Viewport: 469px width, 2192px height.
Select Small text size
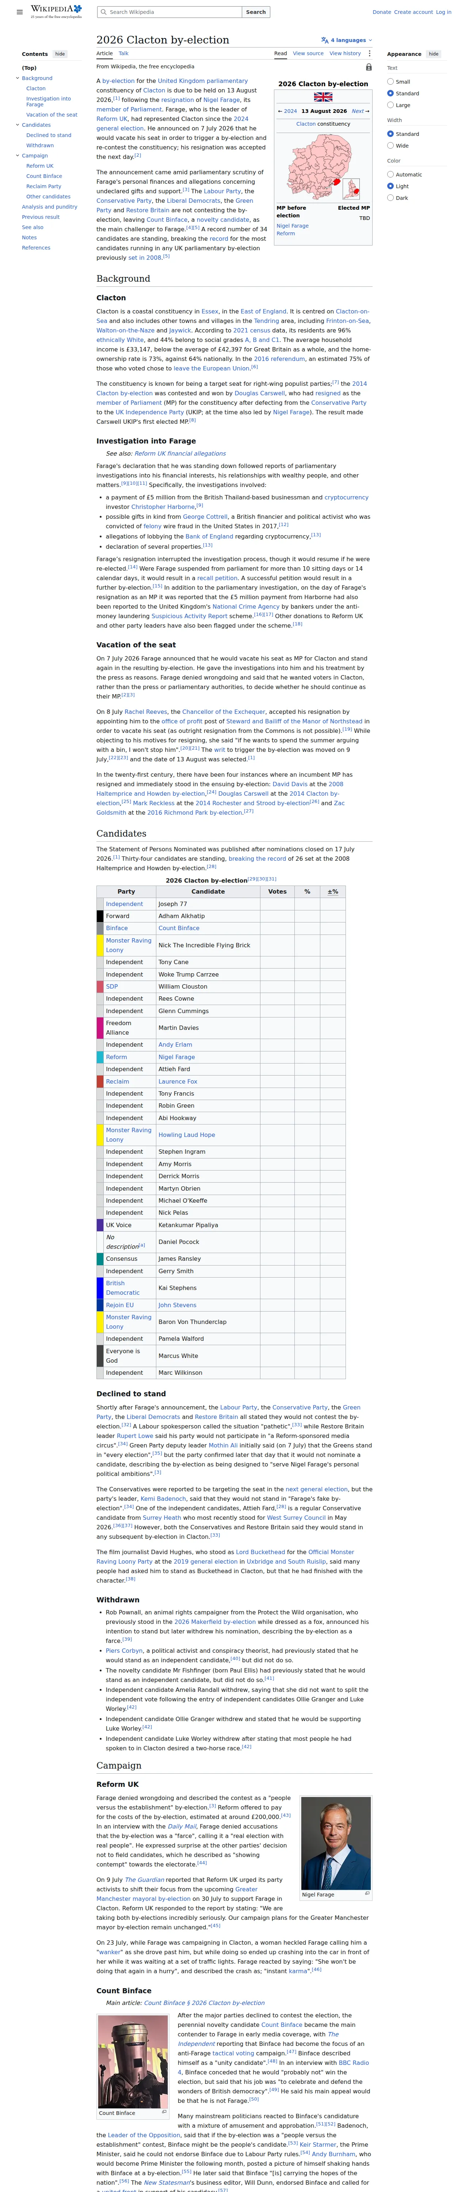point(391,82)
